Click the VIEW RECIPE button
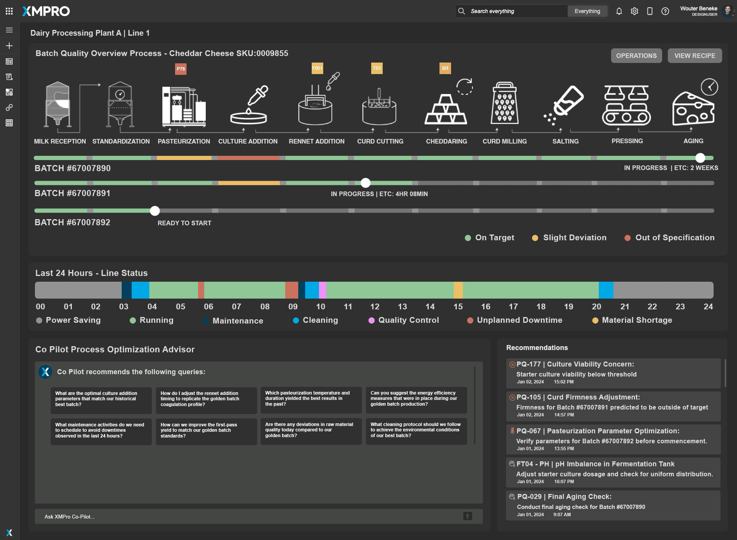The width and height of the screenshot is (737, 540). (x=694, y=56)
